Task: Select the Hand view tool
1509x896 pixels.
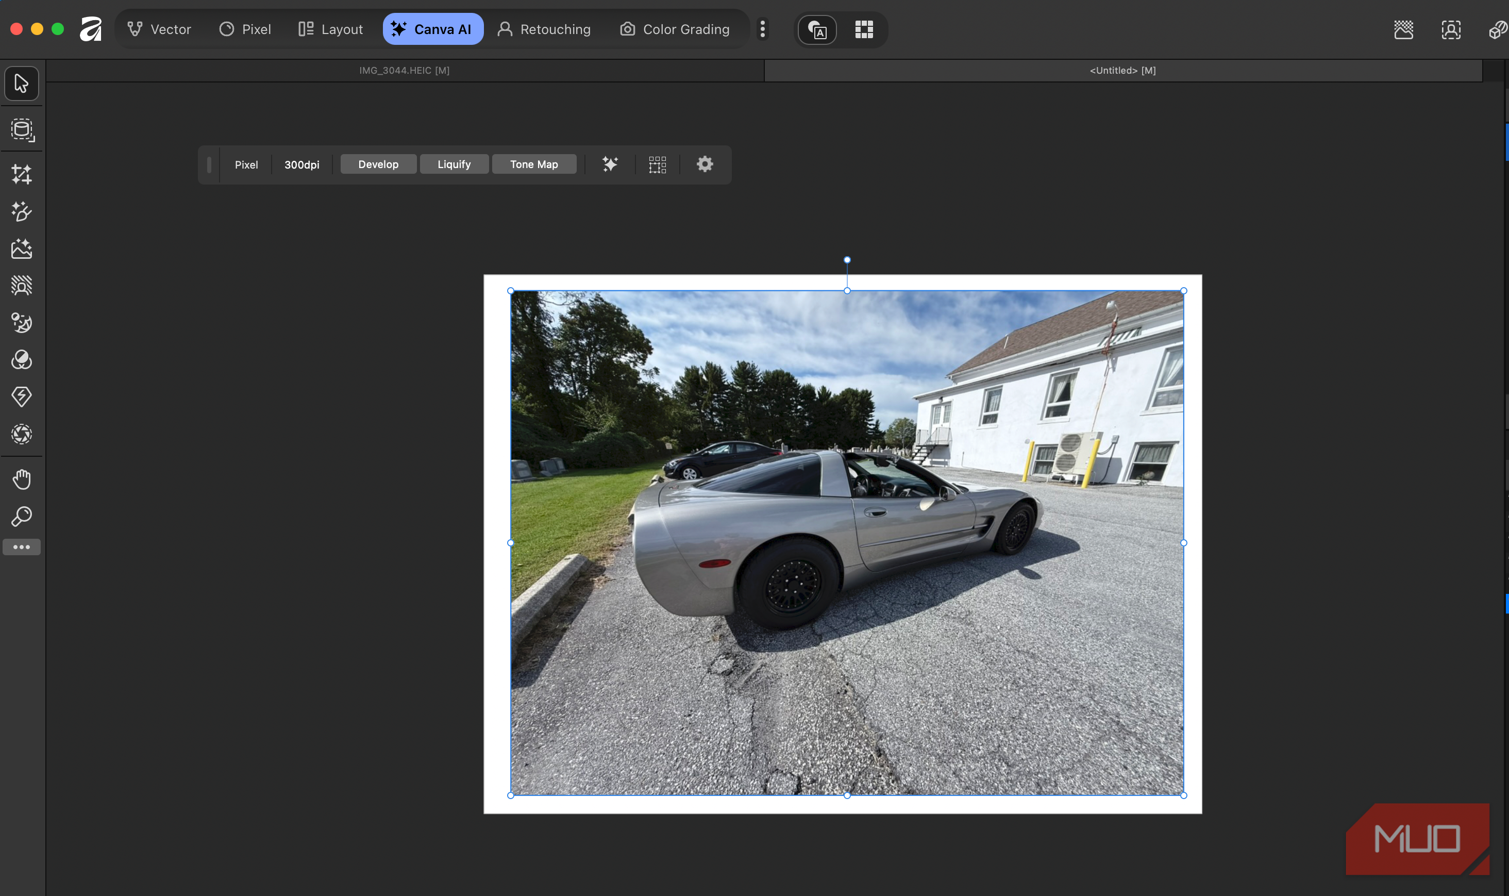Action: [22, 479]
